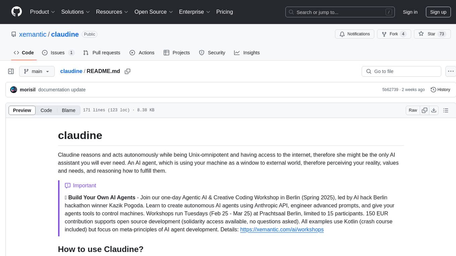
Task: Switch to Preview view
Action: click(22, 110)
